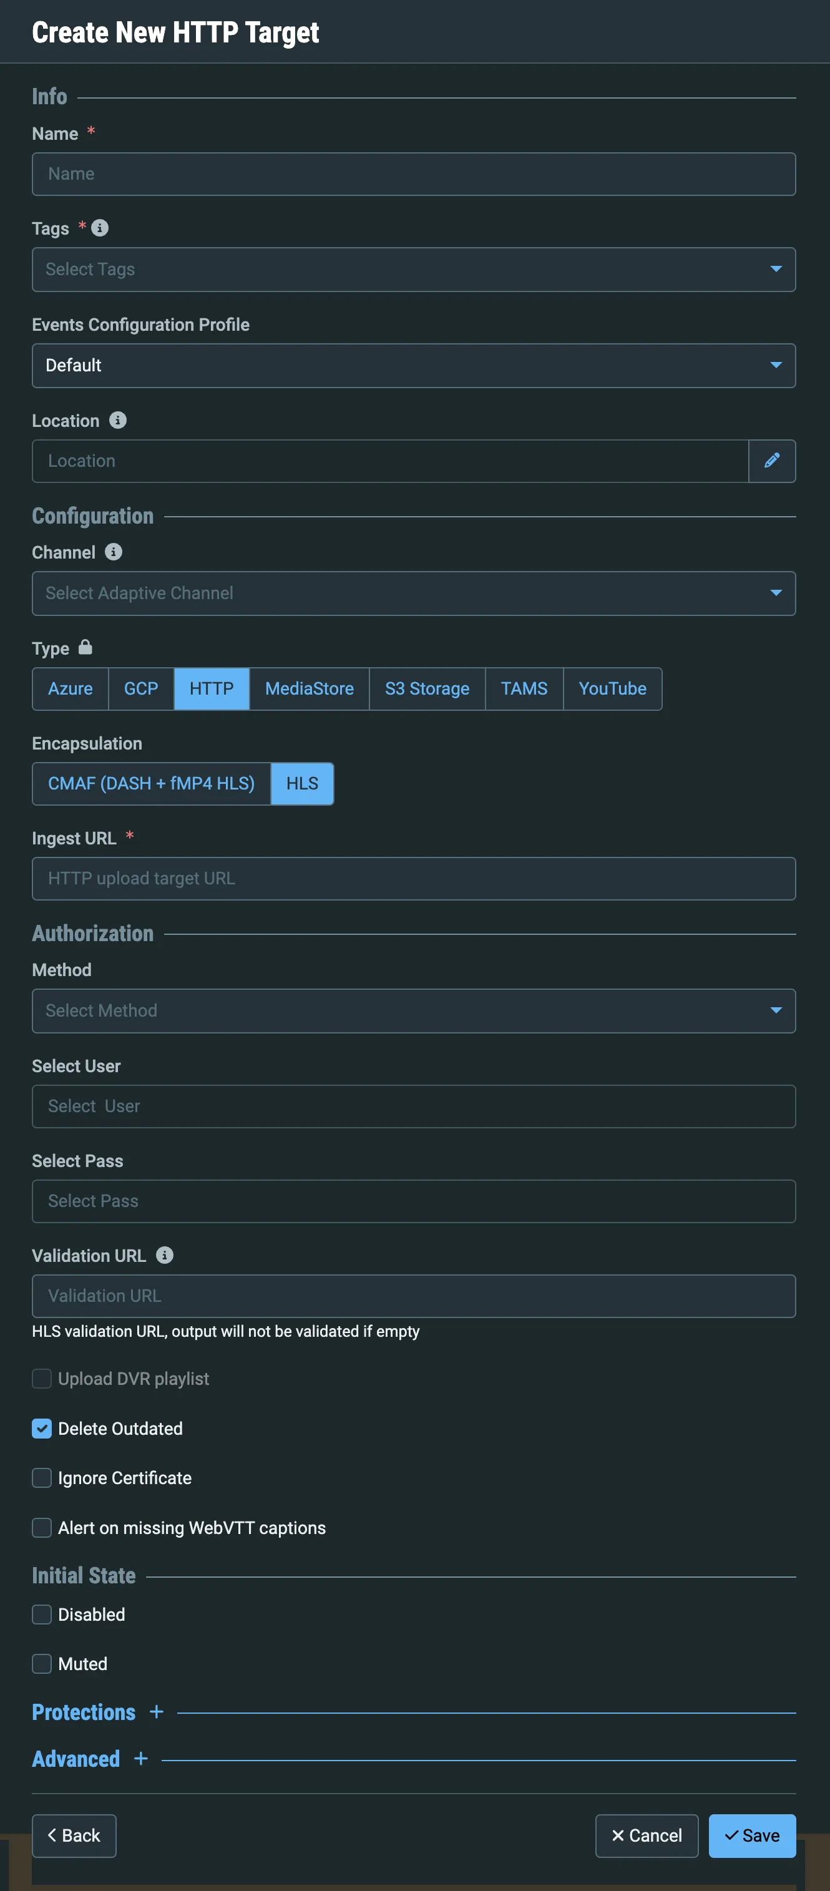Viewport: 830px width, 1891px height.
Task: Check the Muted initial state box
Action: [x=42, y=1663]
